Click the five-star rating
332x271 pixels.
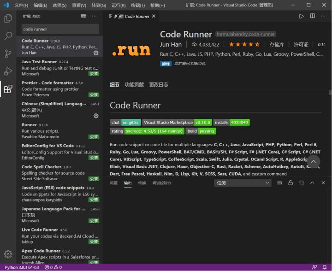244,44
